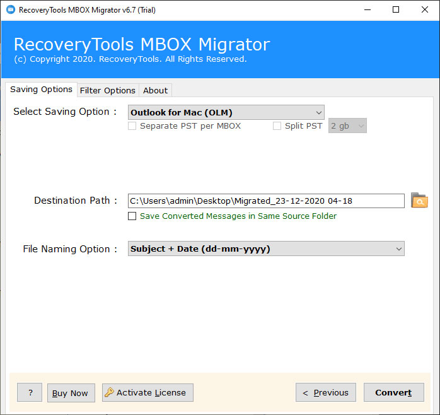Open the Select Saving Option dropdown
Screen dimensions: 440x415
click(x=226, y=113)
